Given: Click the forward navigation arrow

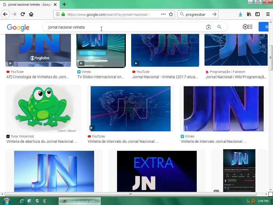Looking at the screenshot, I should coord(14,14).
